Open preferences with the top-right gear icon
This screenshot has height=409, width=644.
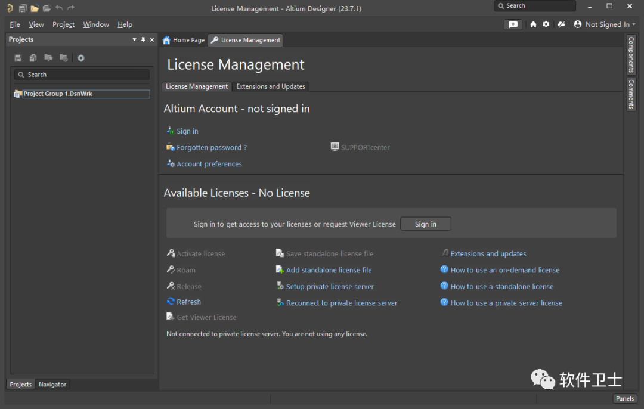coord(546,24)
